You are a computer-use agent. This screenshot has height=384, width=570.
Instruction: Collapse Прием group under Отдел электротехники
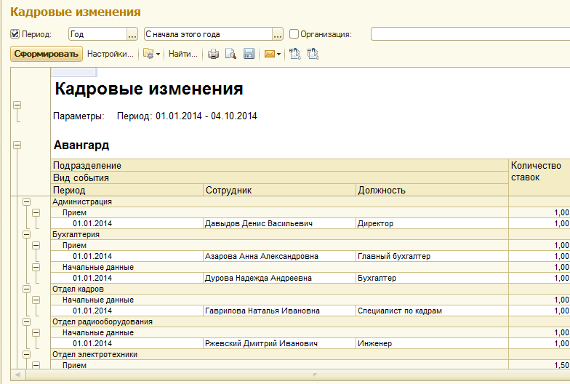pos(36,365)
